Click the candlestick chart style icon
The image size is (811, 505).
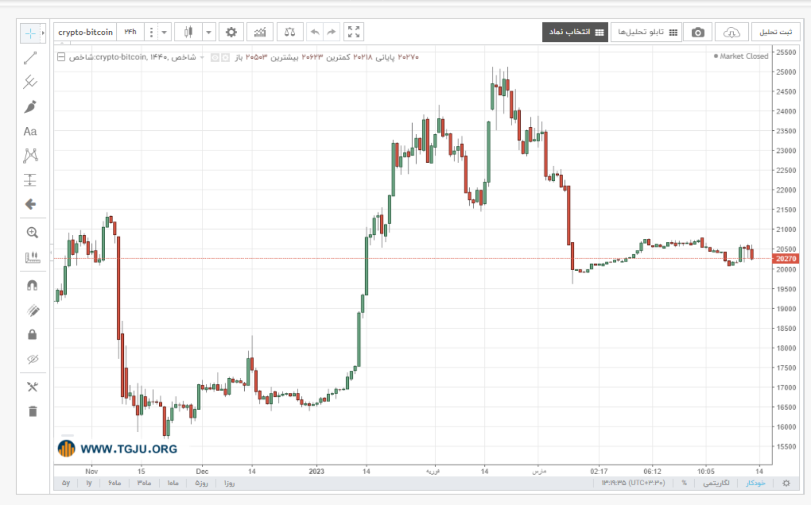tap(188, 32)
